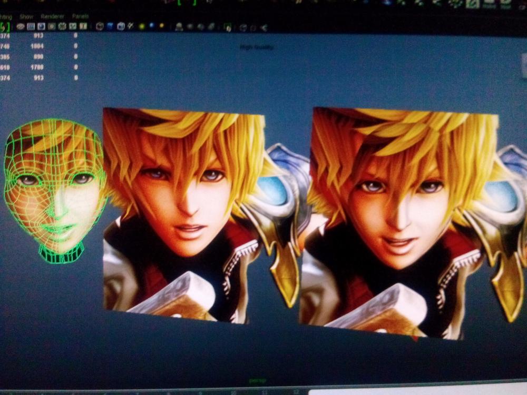The width and height of the screenshot is (527, 395).
Task: Click the blue sphere toolbar icon
Action: click(152, 25)
